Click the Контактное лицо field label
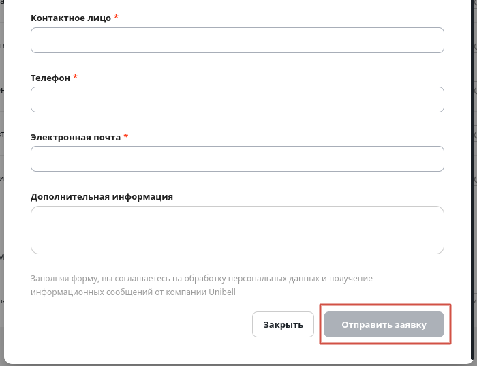This screenshot has height=366, width=477. [x=71, y=18]
